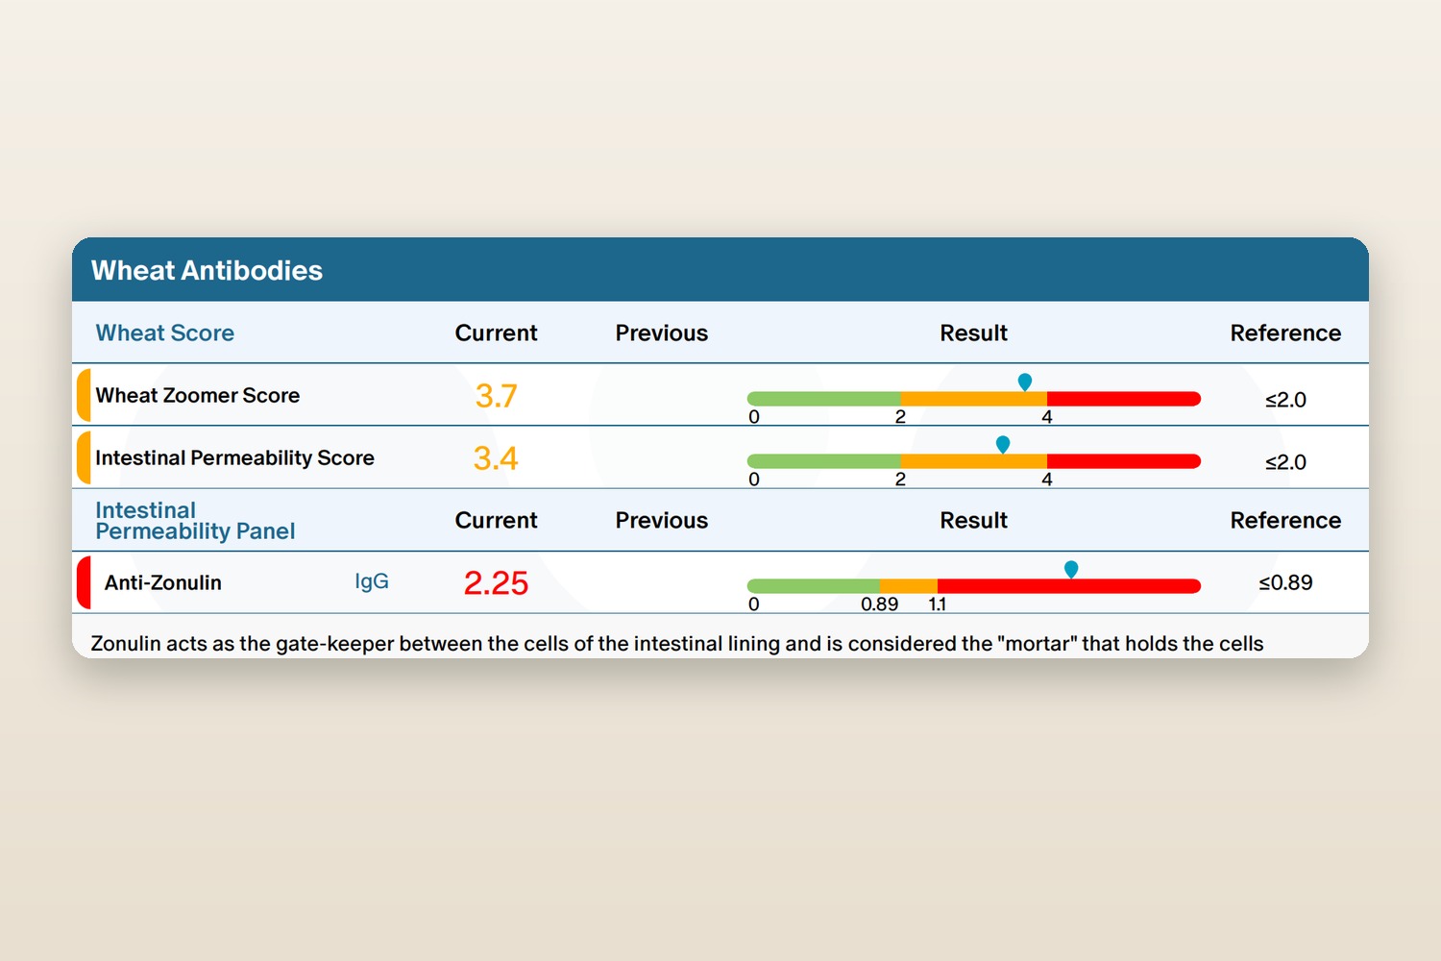Click the Result column header in Wheat Score section
1441x961 pixels.
[x=973, y=333]
